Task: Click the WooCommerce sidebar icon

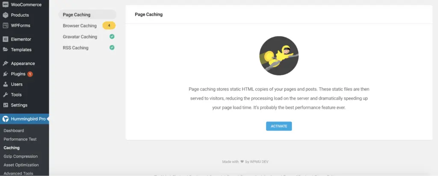Action: tap(5, 4)
